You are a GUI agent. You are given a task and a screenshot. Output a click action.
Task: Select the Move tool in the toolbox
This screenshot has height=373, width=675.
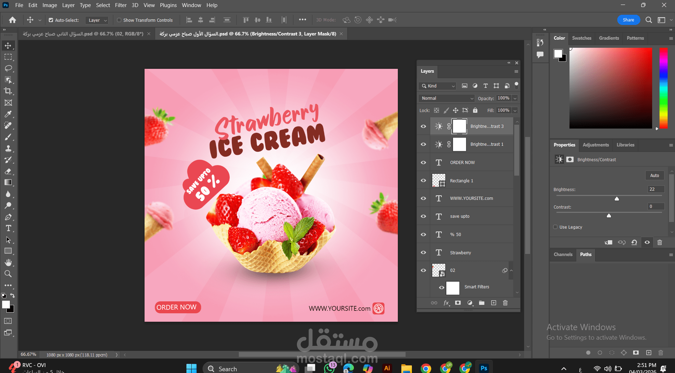click(x=8, y=46)
